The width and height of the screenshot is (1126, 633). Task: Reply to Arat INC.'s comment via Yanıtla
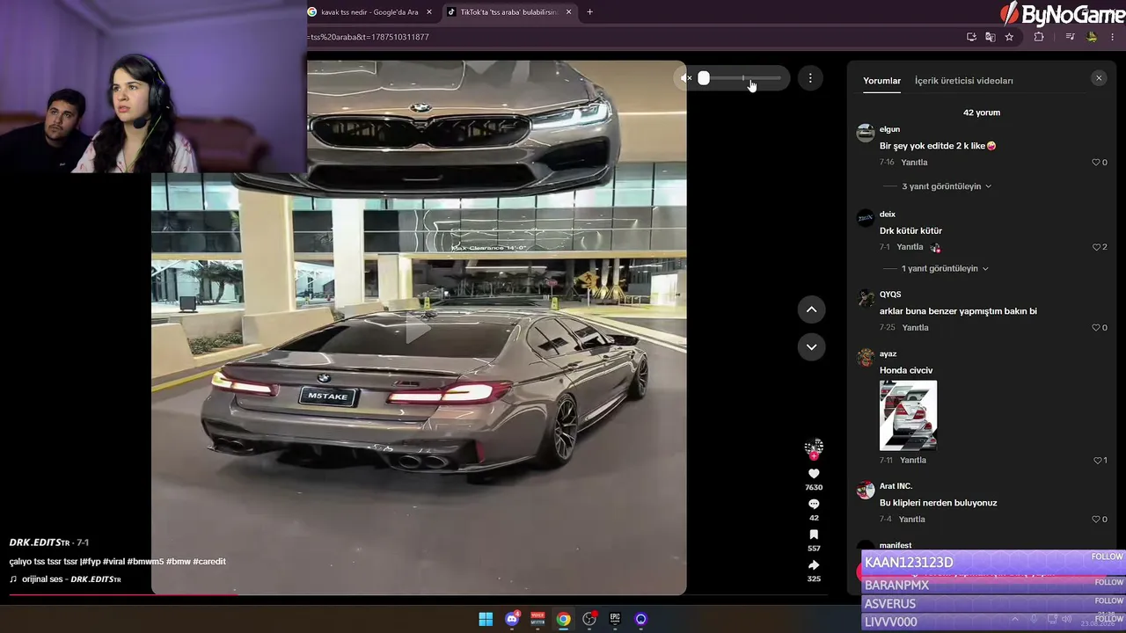click(911, 520)
